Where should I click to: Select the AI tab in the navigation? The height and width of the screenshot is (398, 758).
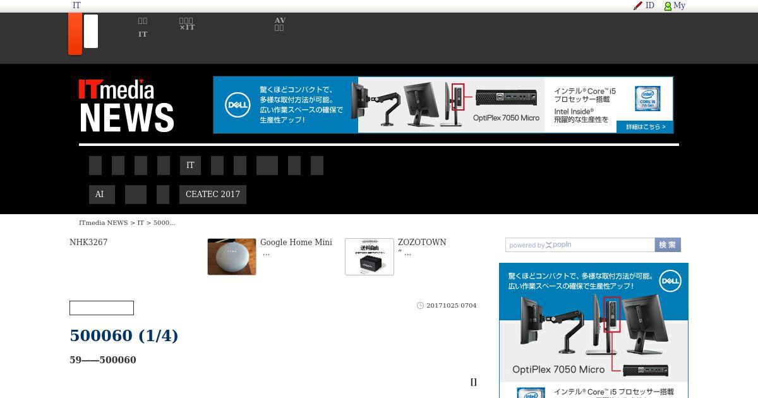102,195
